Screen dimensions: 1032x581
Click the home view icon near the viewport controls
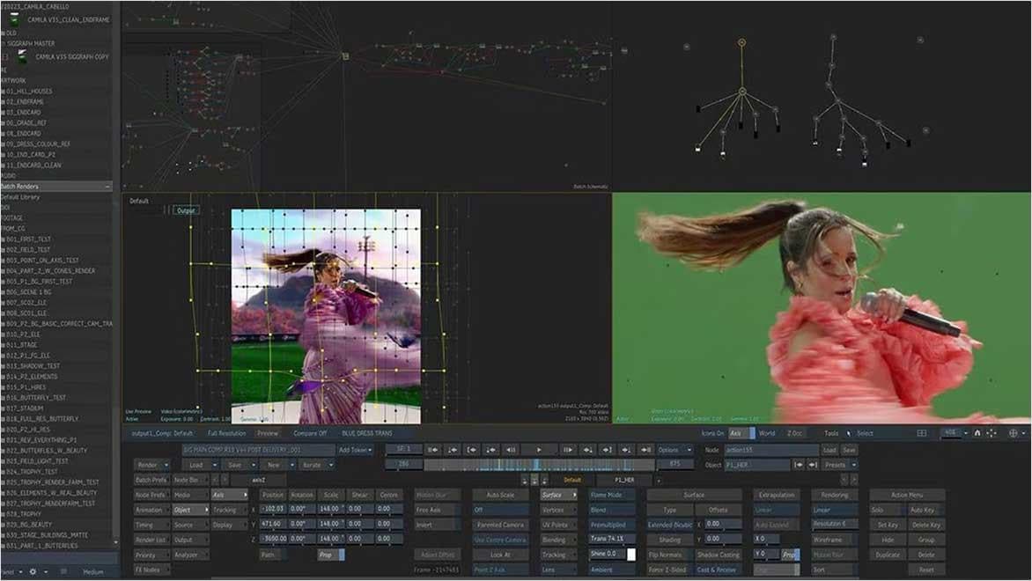[x=977, y=433]
